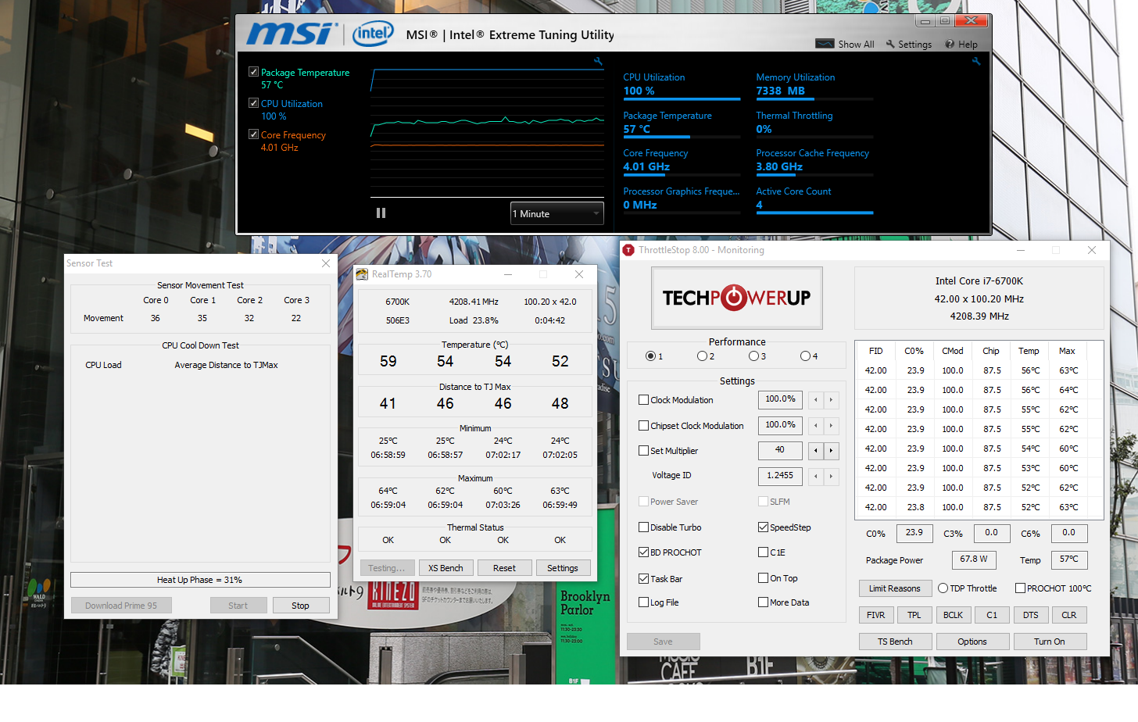Open the FIVR window button
This screenshot has height=722, width=1138.
click(876, 615)
